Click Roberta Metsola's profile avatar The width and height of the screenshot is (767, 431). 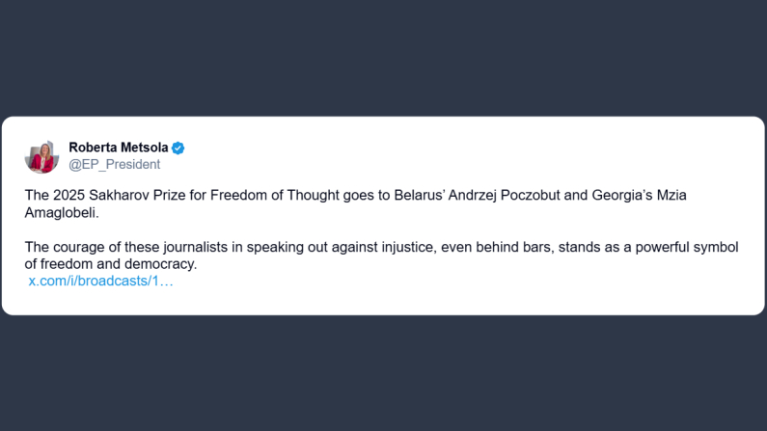42,156
